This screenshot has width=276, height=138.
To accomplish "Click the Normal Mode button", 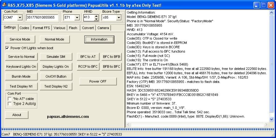I will [55, 39].
